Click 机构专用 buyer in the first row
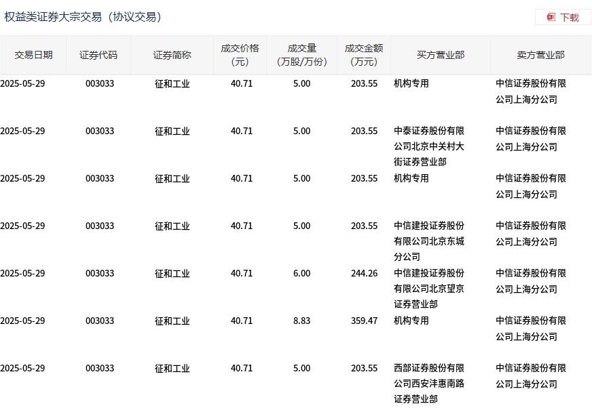 coord(411,83)
